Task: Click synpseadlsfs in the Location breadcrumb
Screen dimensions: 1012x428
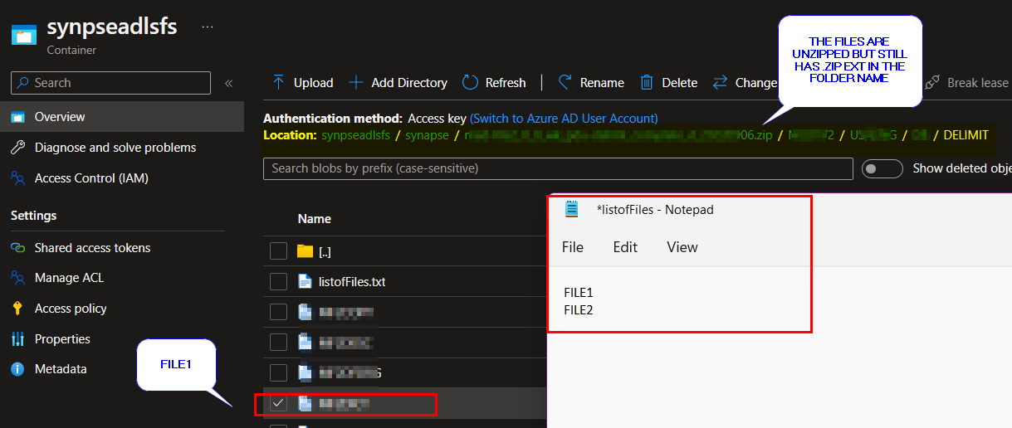Action: pos(356,134)
